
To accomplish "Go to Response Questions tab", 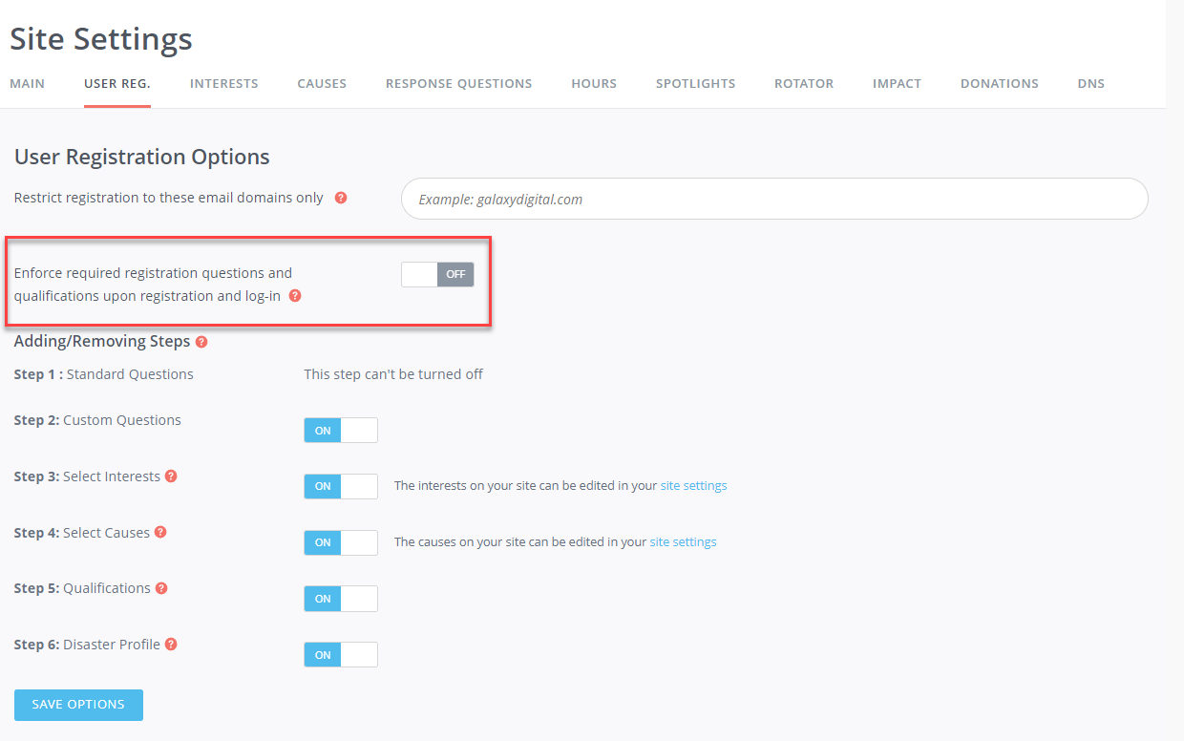I will point(459,84).
